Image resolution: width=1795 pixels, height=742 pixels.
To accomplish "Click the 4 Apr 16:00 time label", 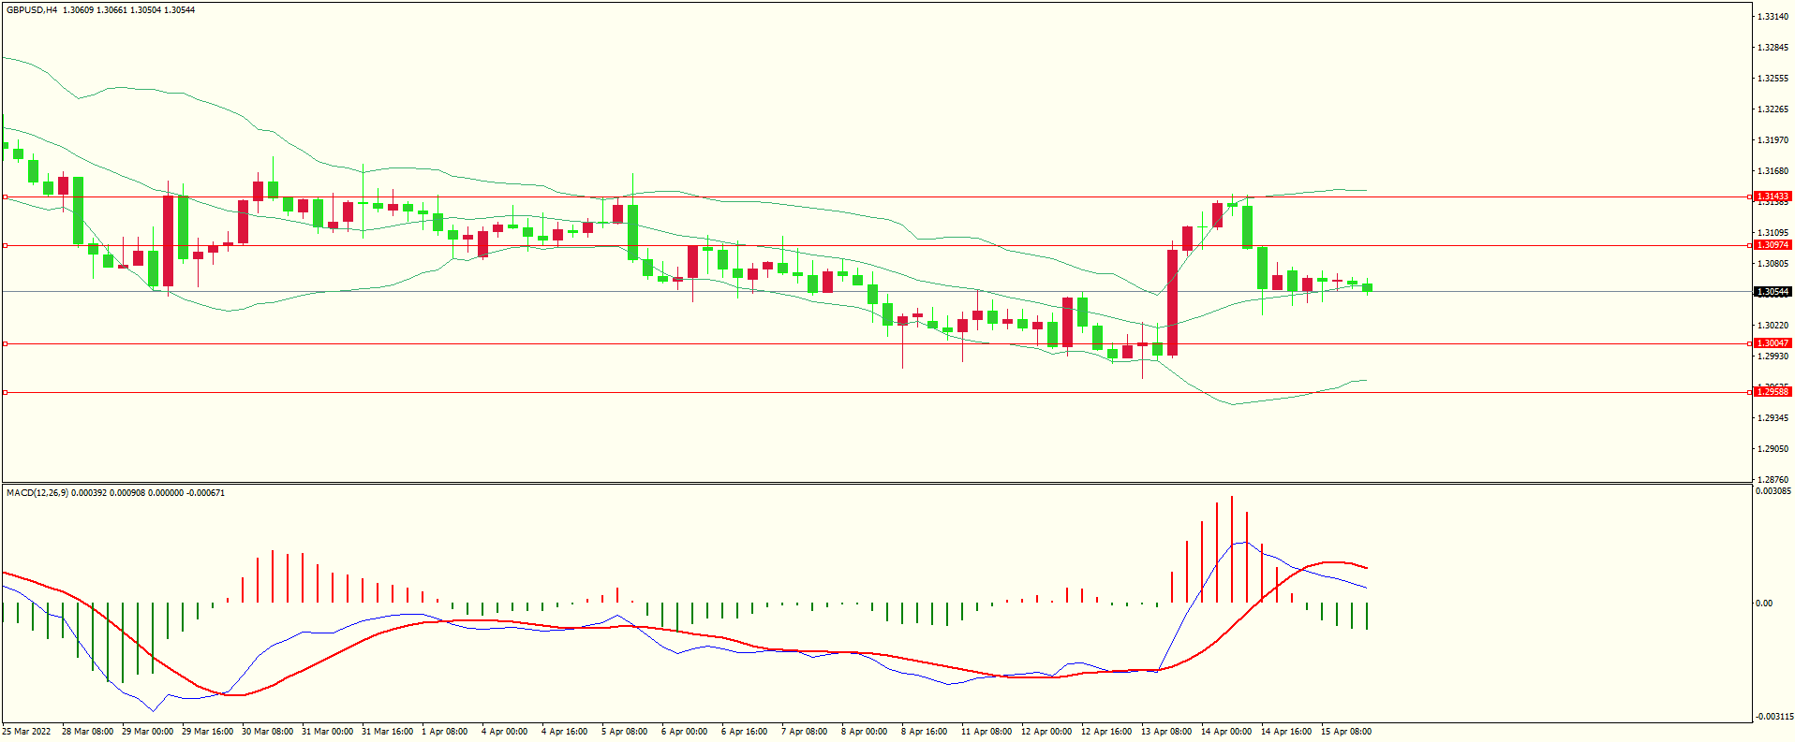I will tap(565, 732).
